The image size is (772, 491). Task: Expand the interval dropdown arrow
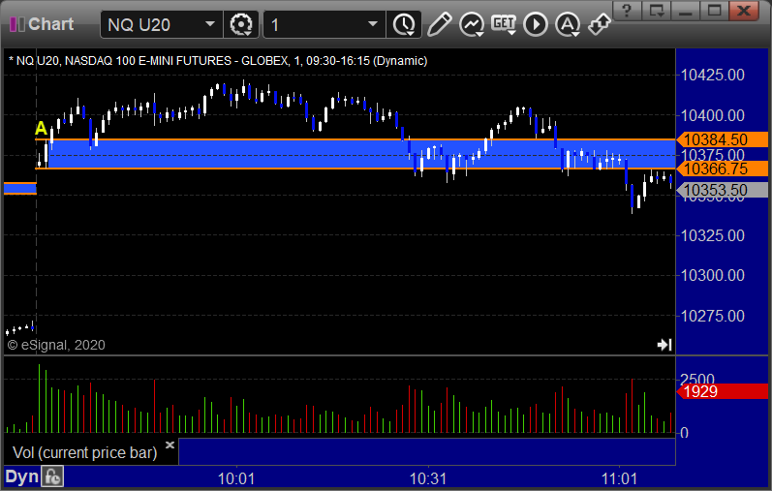tap(373, 24)
